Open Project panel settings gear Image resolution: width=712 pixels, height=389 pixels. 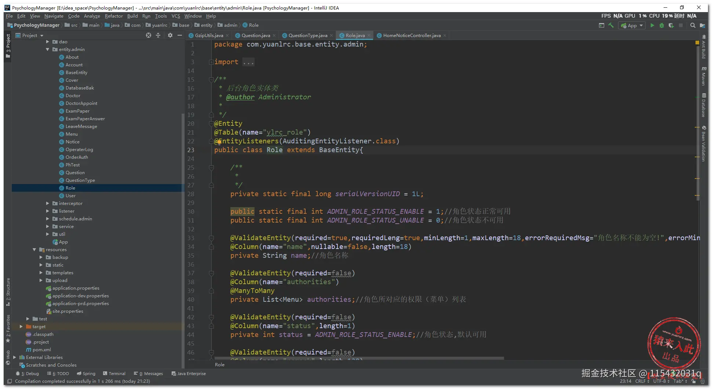(170, 35)
